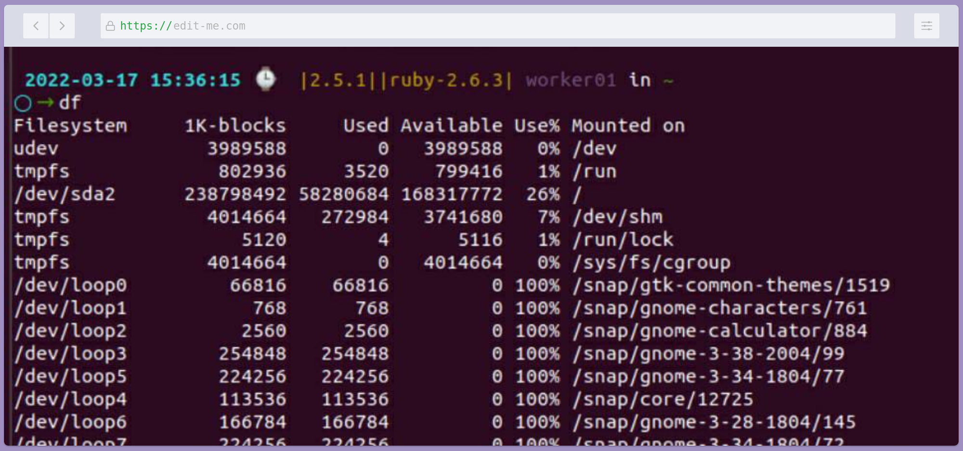Select the df command text
The width and height of the screenshot is (963, 451).
click(70, 102)
